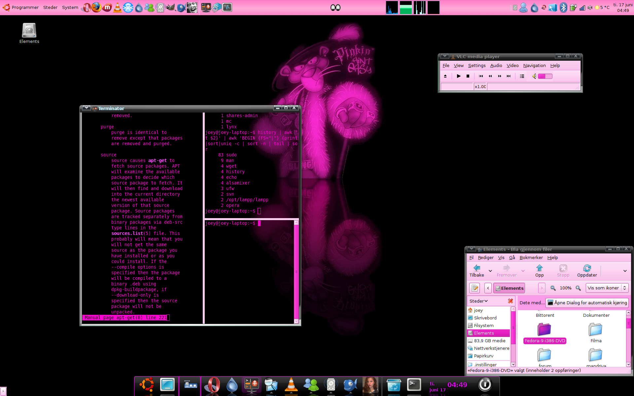Launch Opera from the top panel
Image resolution: width=634 pixels, height=396 pixels.
pyautogui.click(x=86, y=7)
